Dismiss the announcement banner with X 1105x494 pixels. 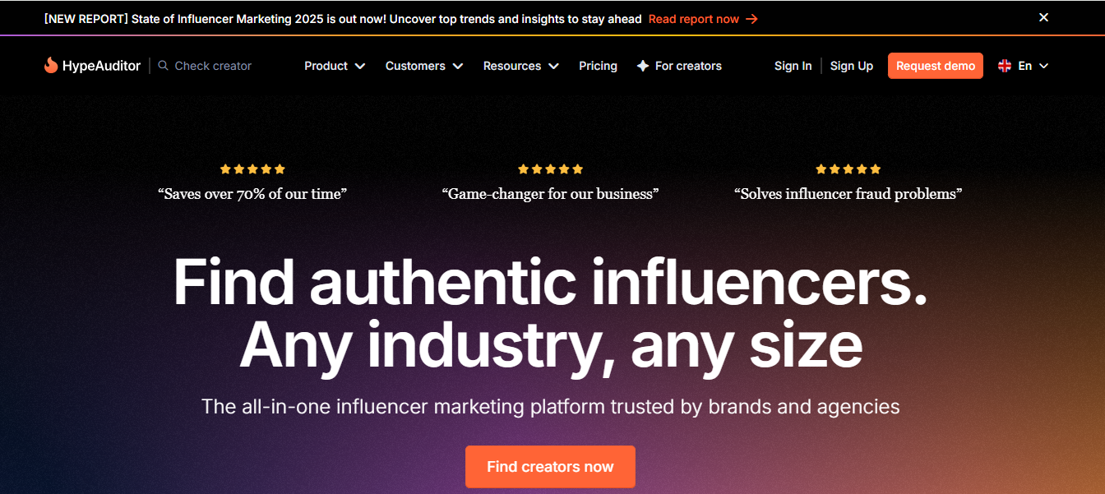click(x=1043, y=17)
